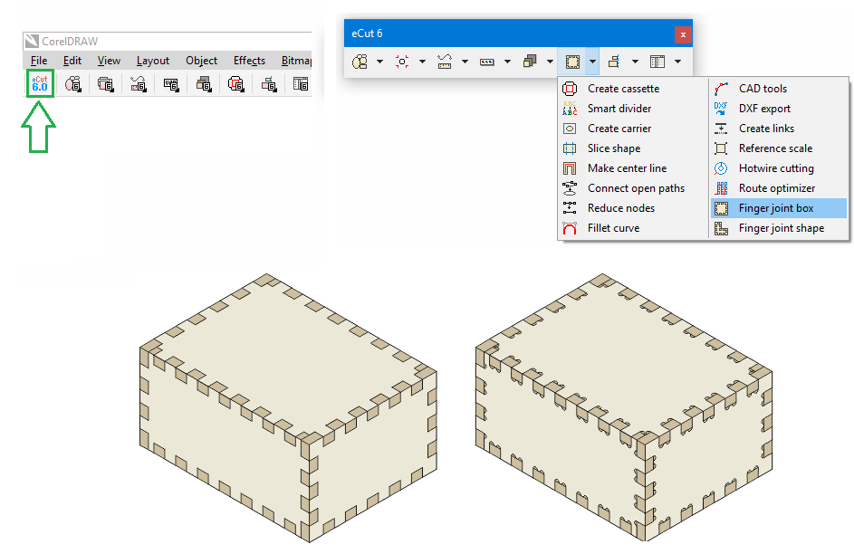Select Connect open paths entry

coord(636,188)
